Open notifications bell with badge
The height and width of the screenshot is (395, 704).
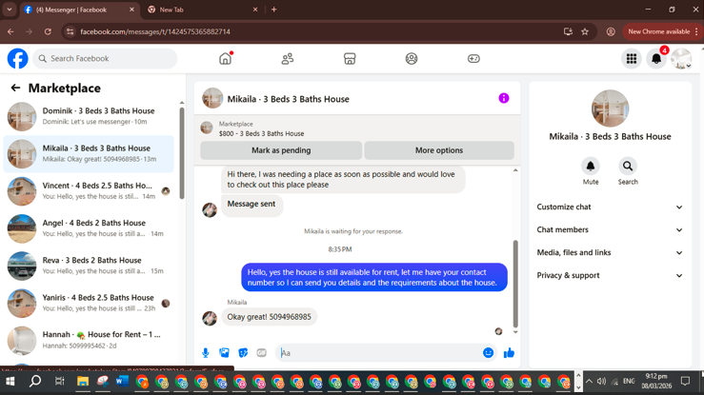coord(656,59)
